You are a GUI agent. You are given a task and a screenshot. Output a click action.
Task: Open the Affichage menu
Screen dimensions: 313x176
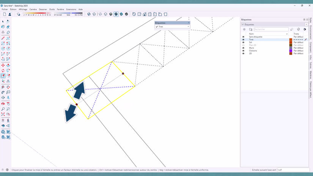pos(23,9)
